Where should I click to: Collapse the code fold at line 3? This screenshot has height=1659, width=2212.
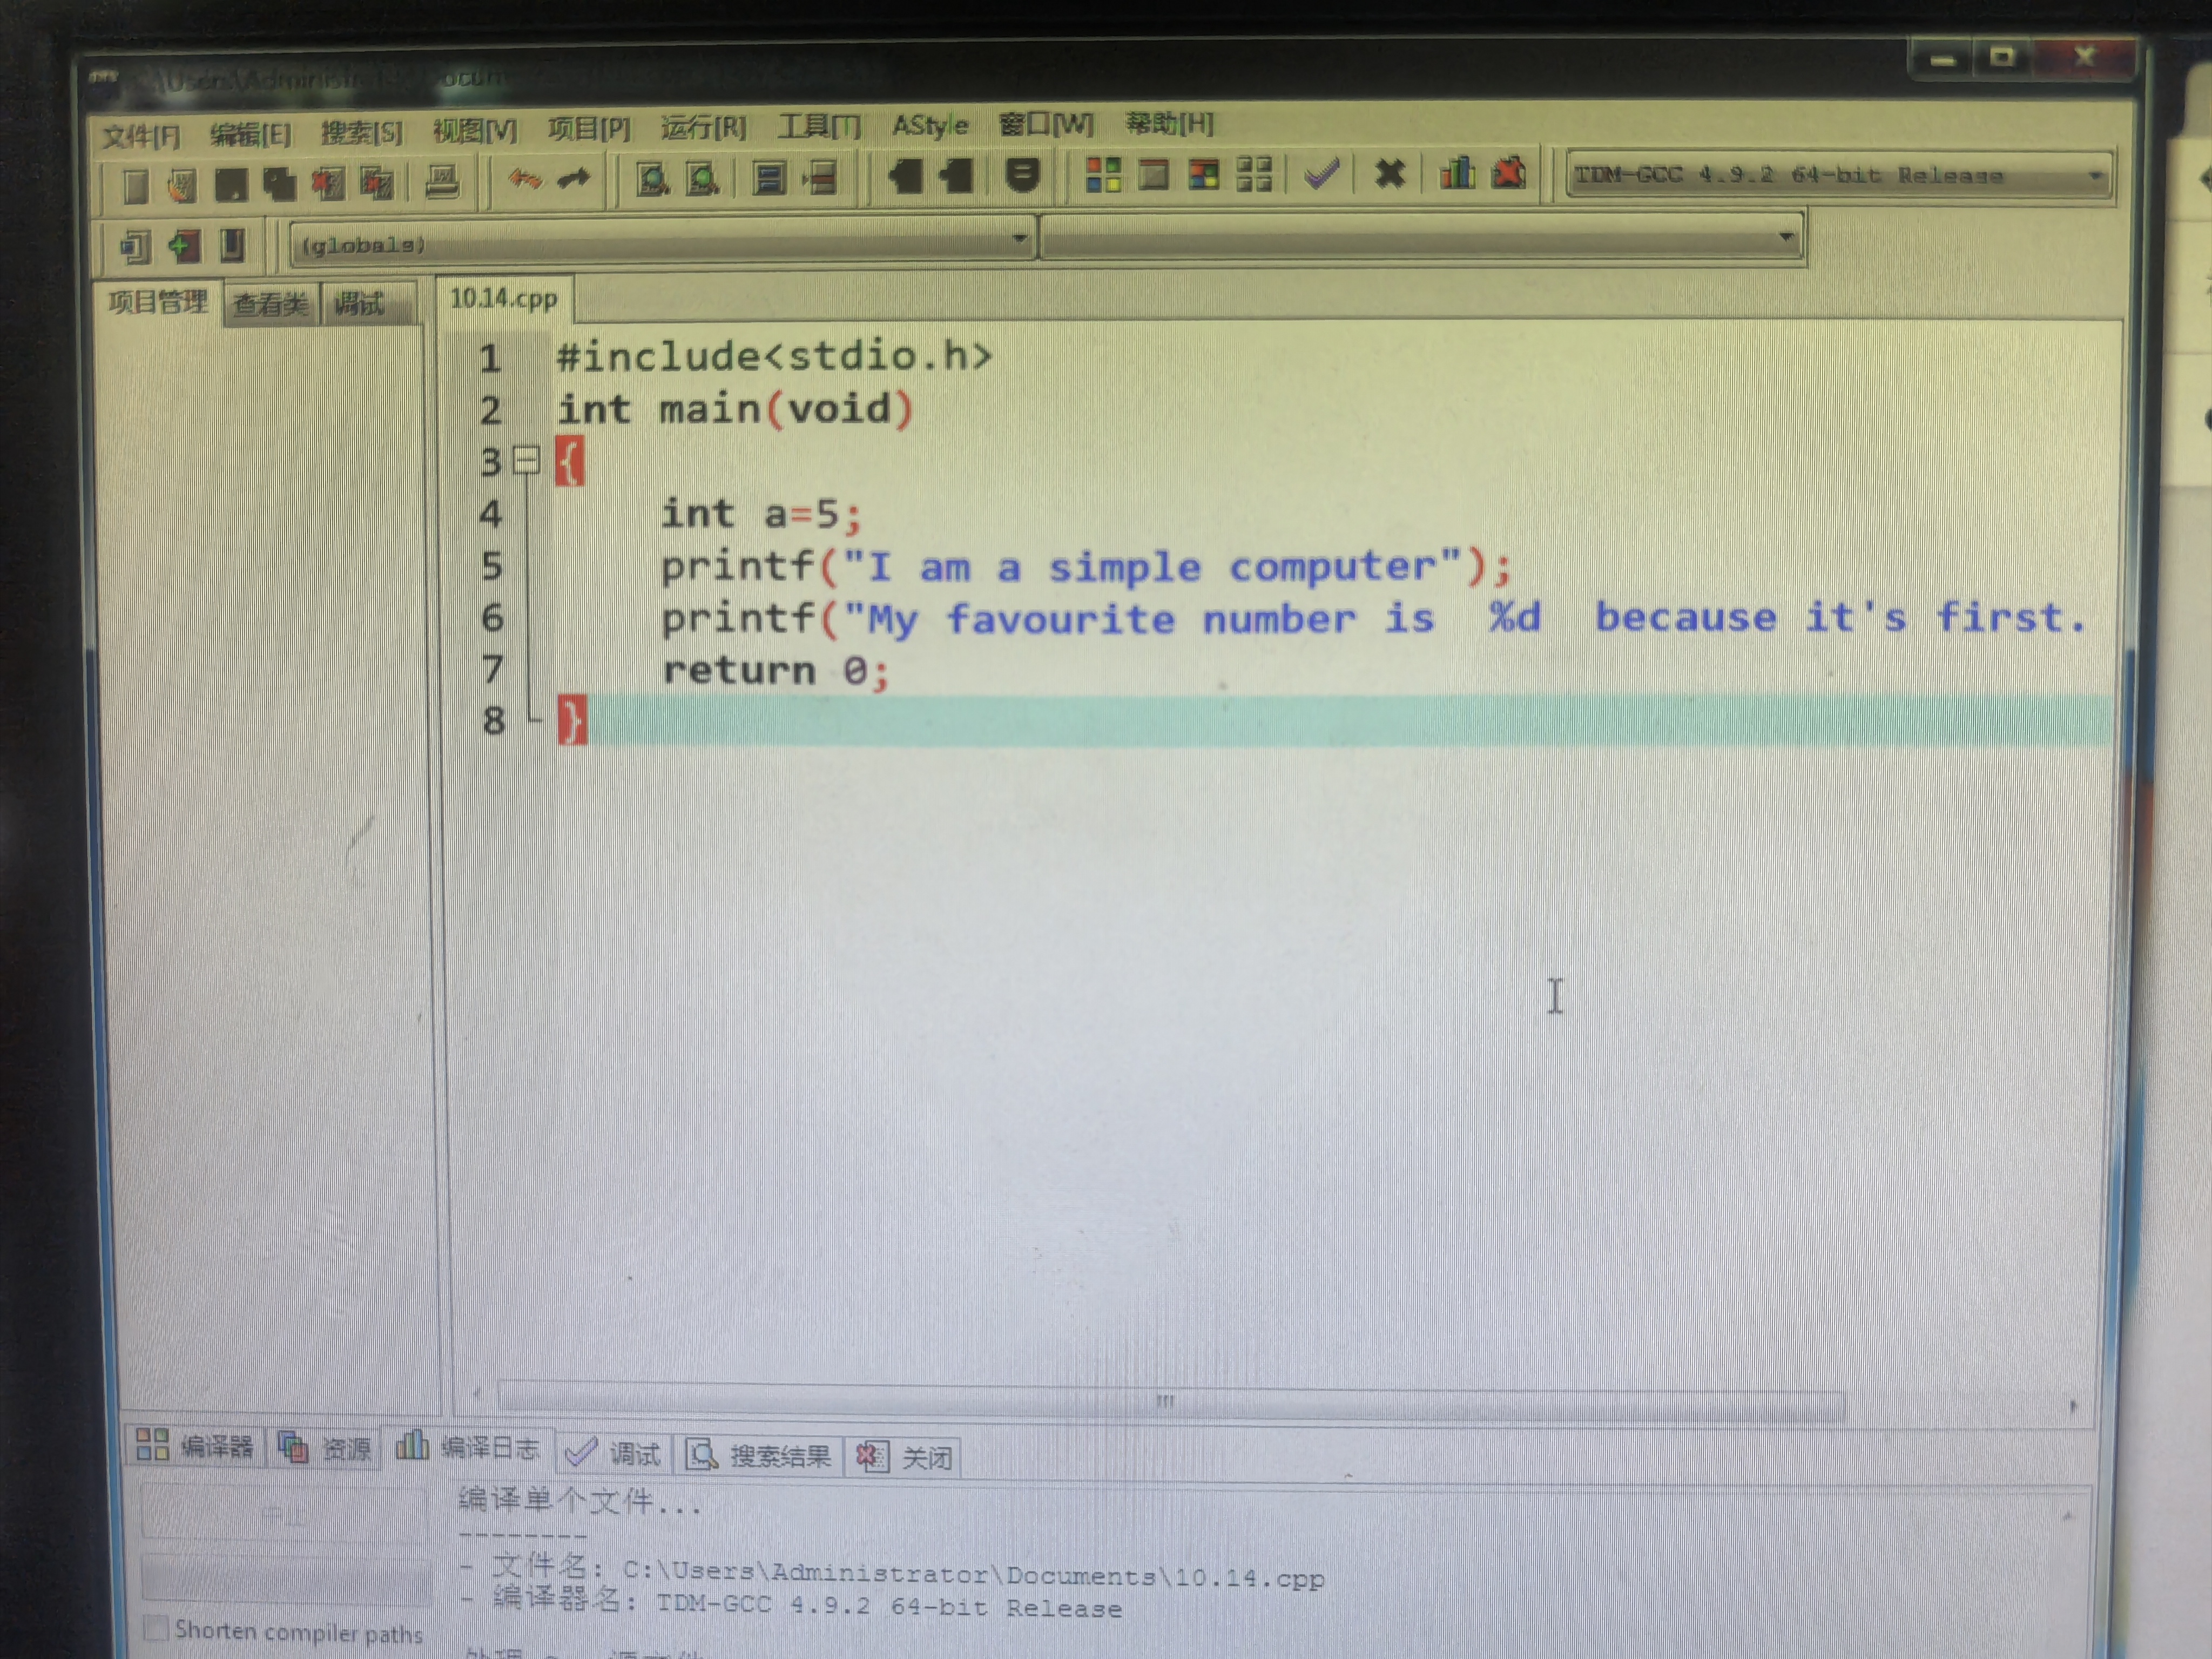pyautogui.click(x=526, y=460)
